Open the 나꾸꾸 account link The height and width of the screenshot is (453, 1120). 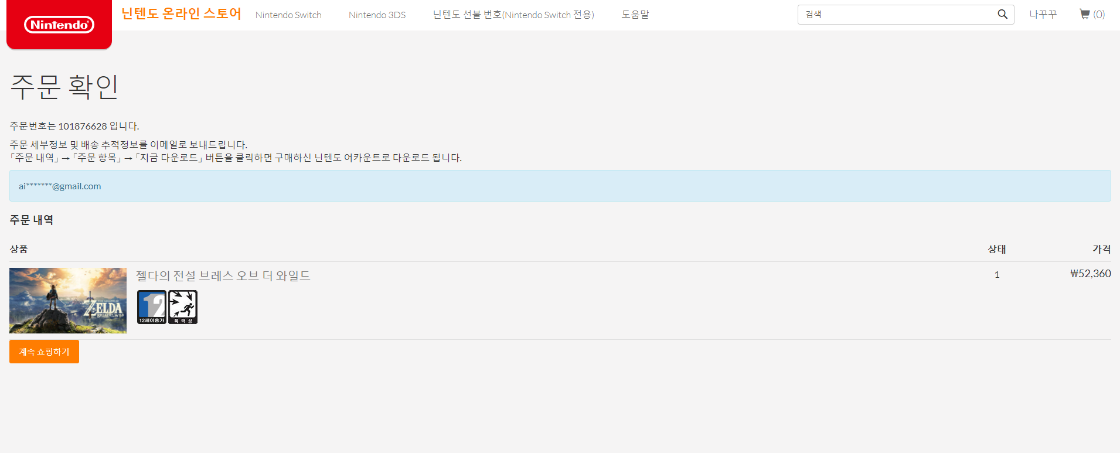tap(1043, 15)
